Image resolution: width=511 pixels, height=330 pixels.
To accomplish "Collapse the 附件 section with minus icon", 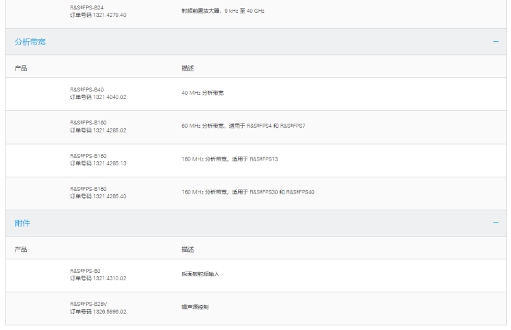I will coord(496,223).
